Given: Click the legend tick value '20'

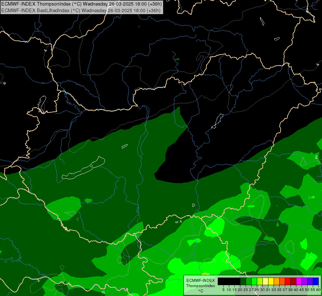Looking at the screenshot, I should (x=240, y=290).
